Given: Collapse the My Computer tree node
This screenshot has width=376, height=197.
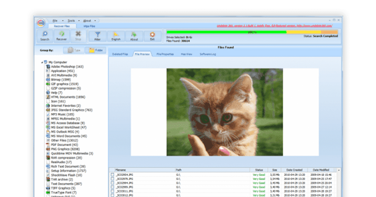Looking at the screenshot, I should [42, 62].
